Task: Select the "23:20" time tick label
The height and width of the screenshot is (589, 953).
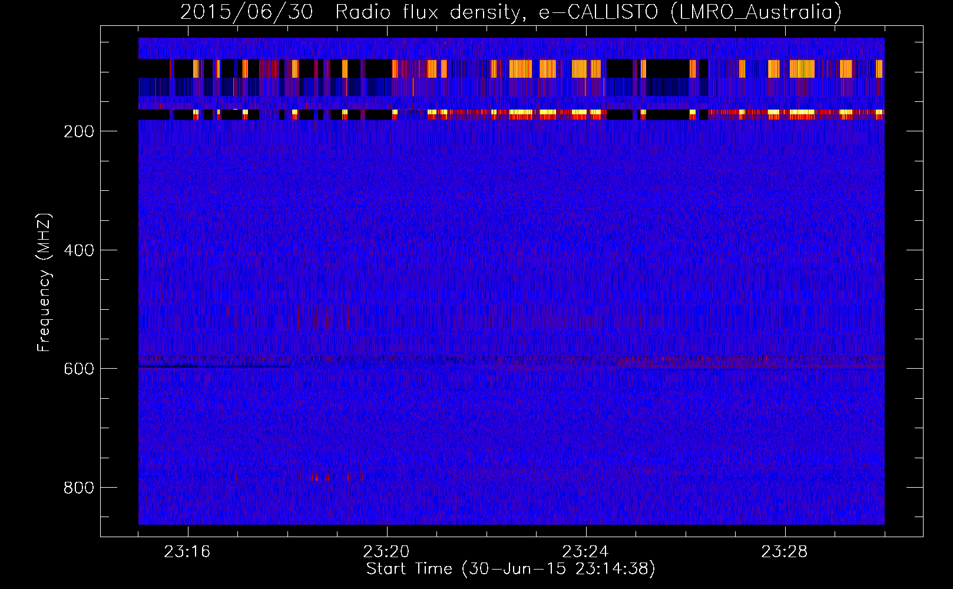Action: point(386,552)
